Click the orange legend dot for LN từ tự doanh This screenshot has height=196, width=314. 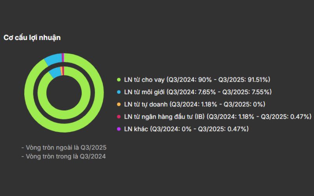pyautogui.click(x=119, y=104)
